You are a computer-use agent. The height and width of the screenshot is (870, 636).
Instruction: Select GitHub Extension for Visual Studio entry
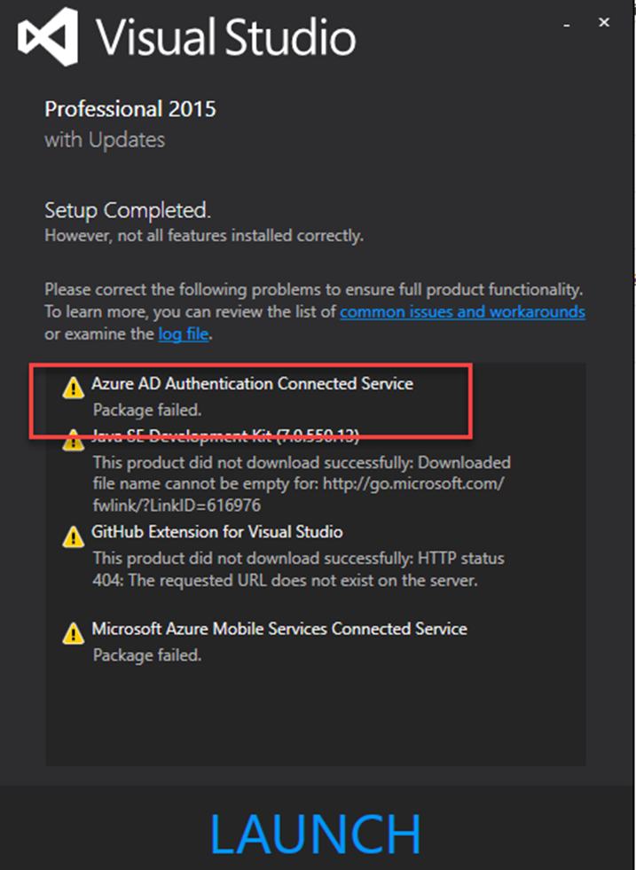coord(217,532)
